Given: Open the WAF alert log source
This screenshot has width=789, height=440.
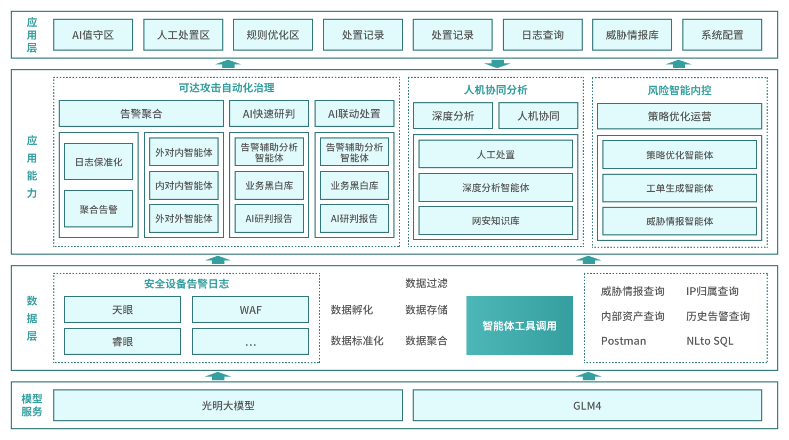Looking at the screenshot, I should (x=251, y=309).
